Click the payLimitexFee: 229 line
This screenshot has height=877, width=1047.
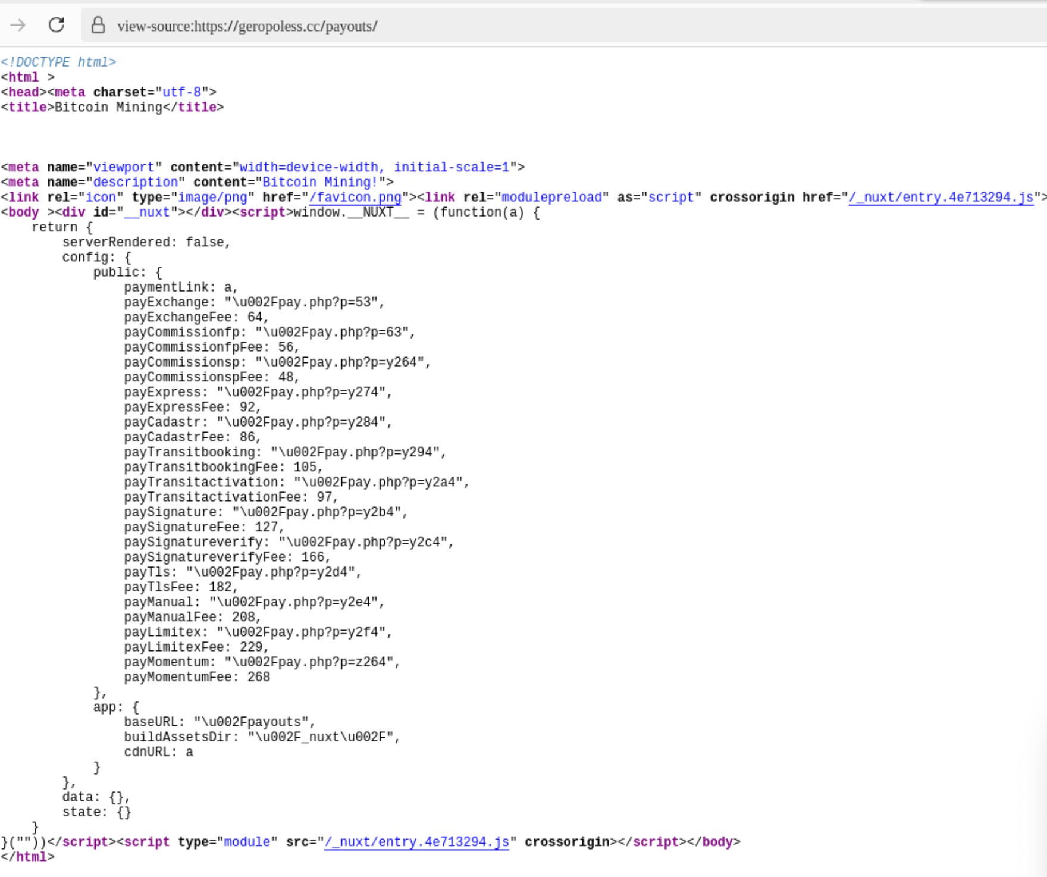(196, 647)
